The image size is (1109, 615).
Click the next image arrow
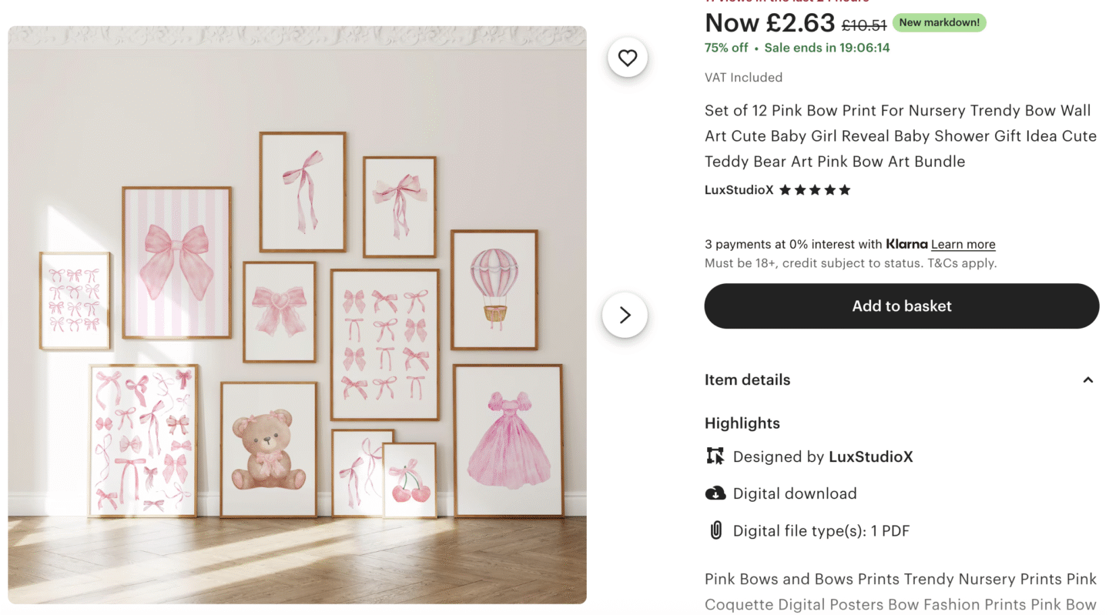[625, 315]
